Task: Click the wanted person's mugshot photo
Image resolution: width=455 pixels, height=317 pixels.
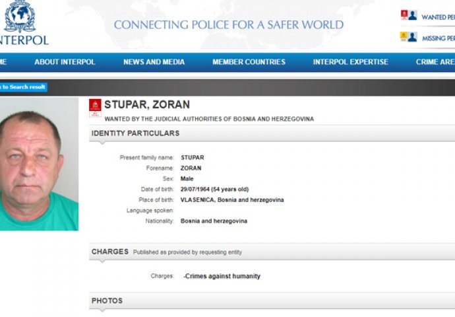Action: (x=36, y=164)
